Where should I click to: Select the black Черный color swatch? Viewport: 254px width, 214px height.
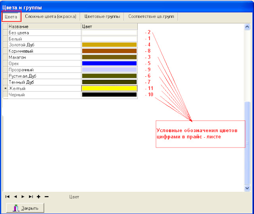109,95
